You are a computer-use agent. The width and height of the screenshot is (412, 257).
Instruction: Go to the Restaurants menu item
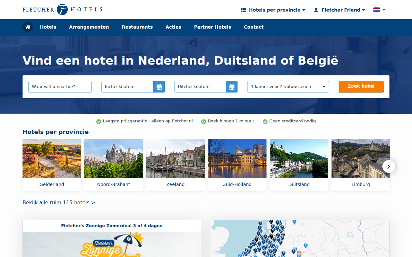(x=137, y=27)
